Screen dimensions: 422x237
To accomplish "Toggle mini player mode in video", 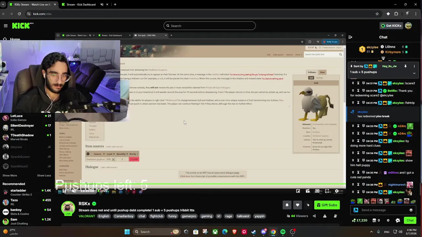I will (298, 191).
